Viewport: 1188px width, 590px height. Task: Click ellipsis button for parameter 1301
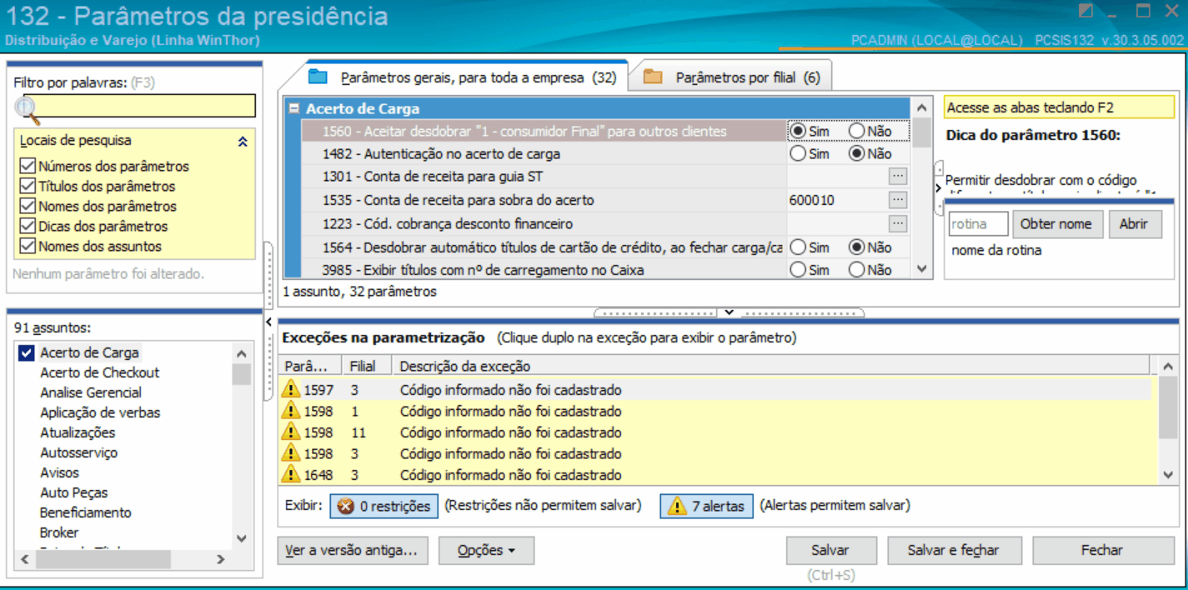pyautogui.click(x=897, y=177)
